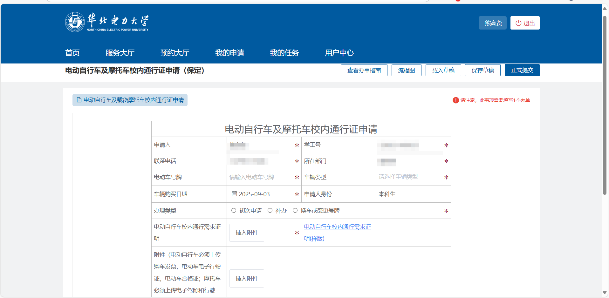Click the 所在部门 field

coord(410,161)
